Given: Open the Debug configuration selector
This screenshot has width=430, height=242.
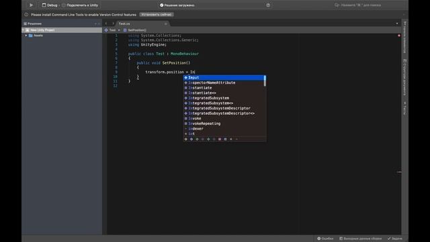Looking at the screenshot, I should pyautogui.click(x=50, y=5).
